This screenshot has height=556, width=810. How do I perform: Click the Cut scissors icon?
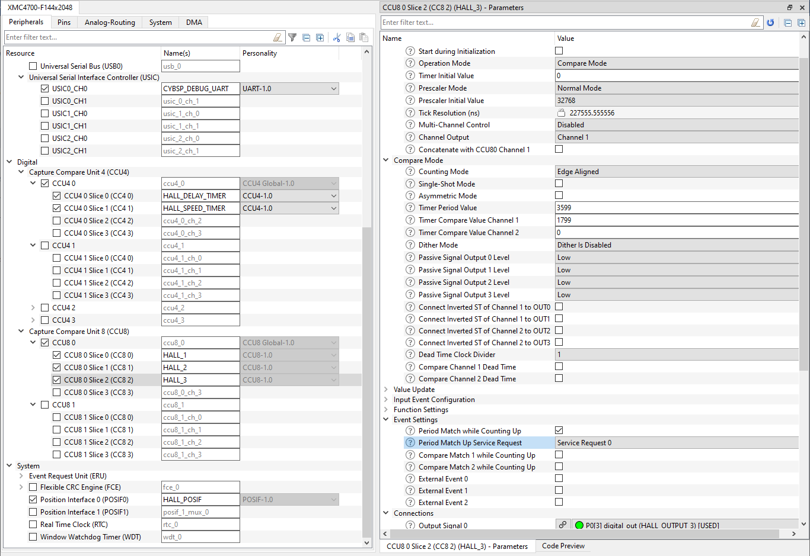(337, 37)
